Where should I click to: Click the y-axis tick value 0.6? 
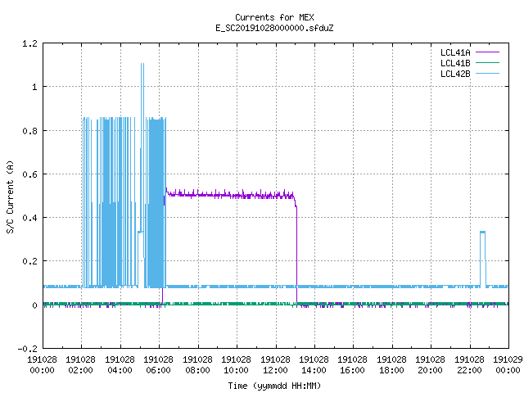coord(29,174)
